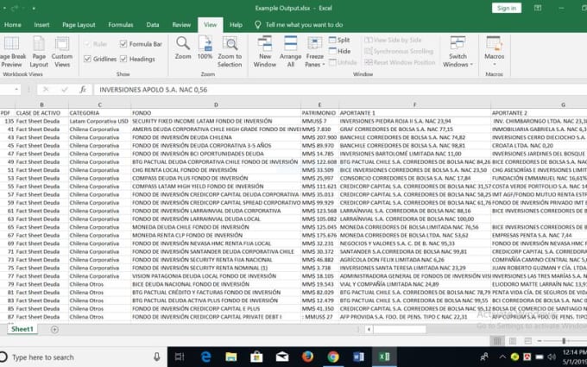The image size is (587, 367).
Task: Adjust the zoom slider in status bar
Action: 564,341
